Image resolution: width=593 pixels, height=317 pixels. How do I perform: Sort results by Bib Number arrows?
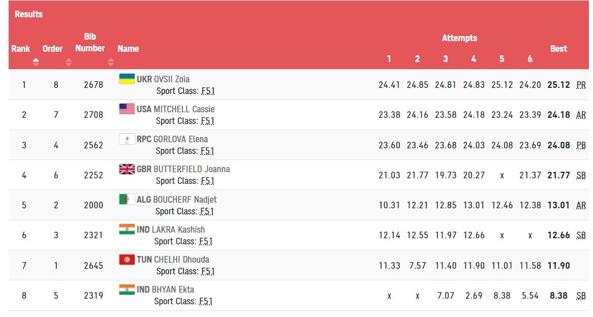111,62
